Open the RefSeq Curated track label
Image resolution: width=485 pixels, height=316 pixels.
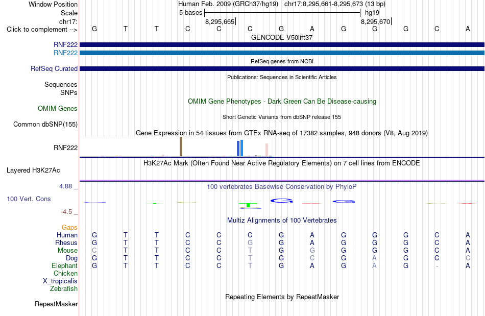click(x=54, y=68)
